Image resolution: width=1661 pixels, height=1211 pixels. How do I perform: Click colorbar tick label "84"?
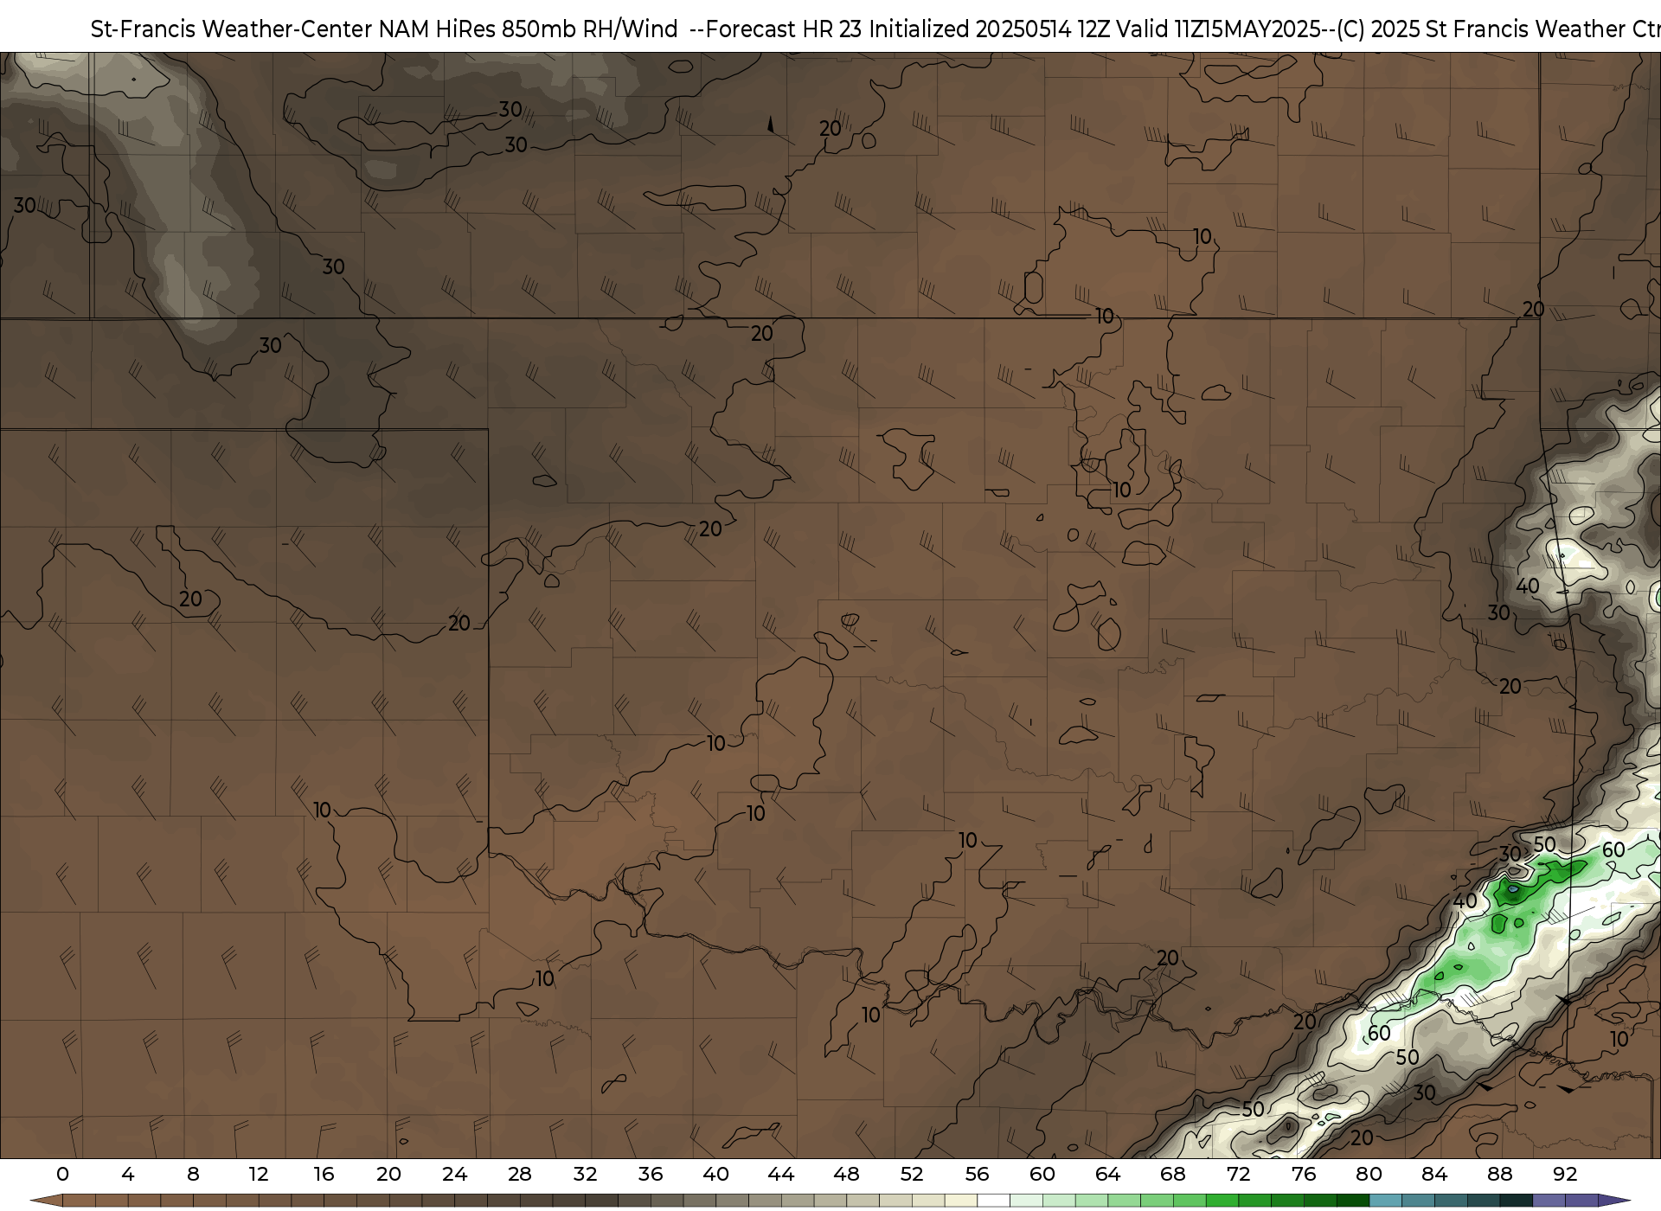click(x=1434, y=1175)
